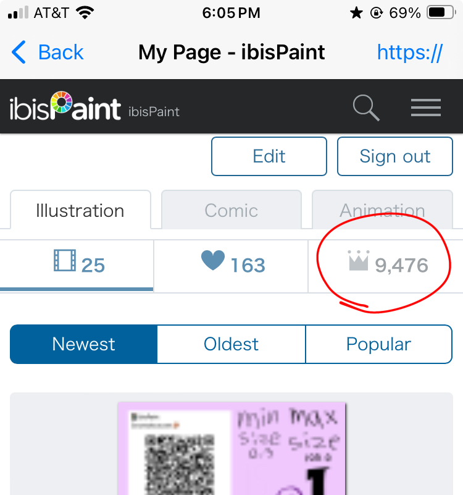Switch to the Illustration tab
This screenshot has width=463, height=495.
80,211
